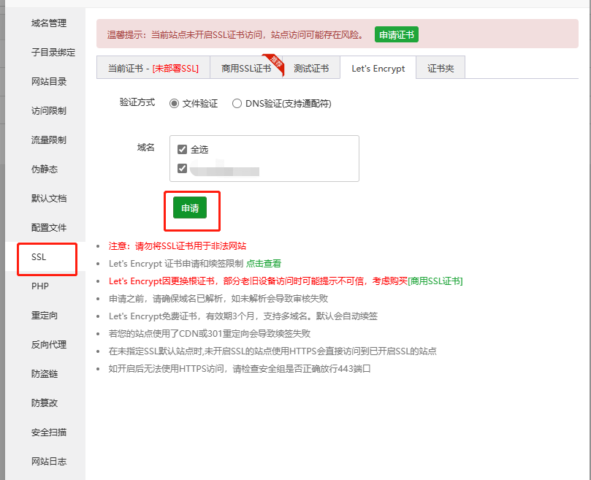
Task: Open 反向代理 reverse proxy settings
Action: tap(48, 345)
